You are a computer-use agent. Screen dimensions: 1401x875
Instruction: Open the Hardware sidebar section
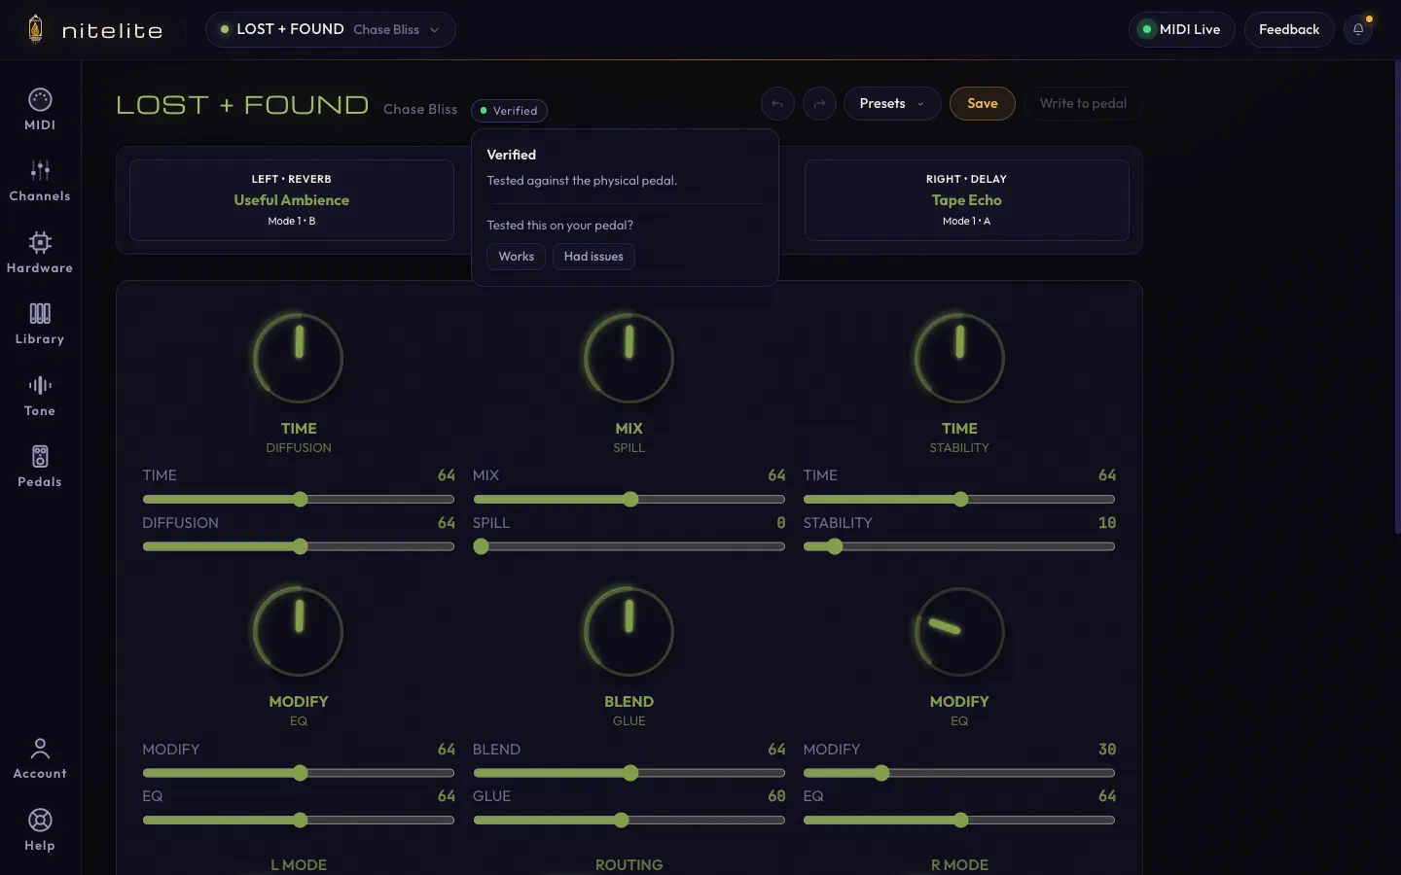tap(40, 253)
